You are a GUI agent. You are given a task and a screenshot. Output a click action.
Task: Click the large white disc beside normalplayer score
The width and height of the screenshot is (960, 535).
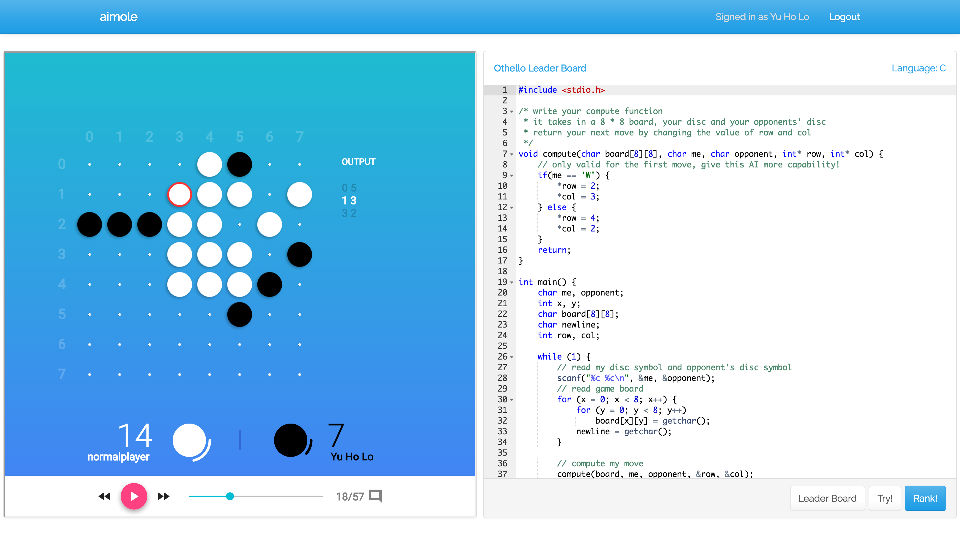coord(189,440)
